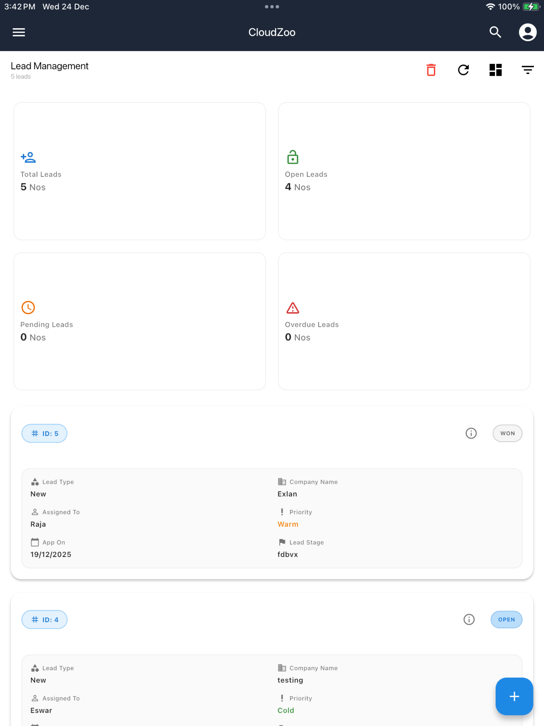Click Priority exclamation icon in lead 5
This screenshot has width=544, height=726.
pyautogui.click(x=282, y=512)
